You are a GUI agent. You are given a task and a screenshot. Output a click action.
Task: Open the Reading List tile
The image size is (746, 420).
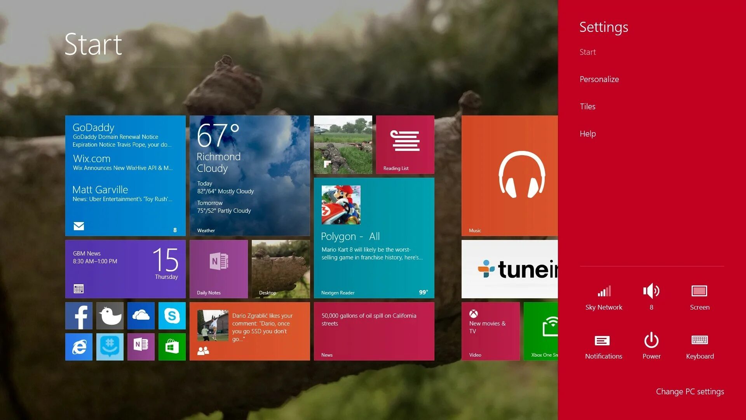(405, 144)
